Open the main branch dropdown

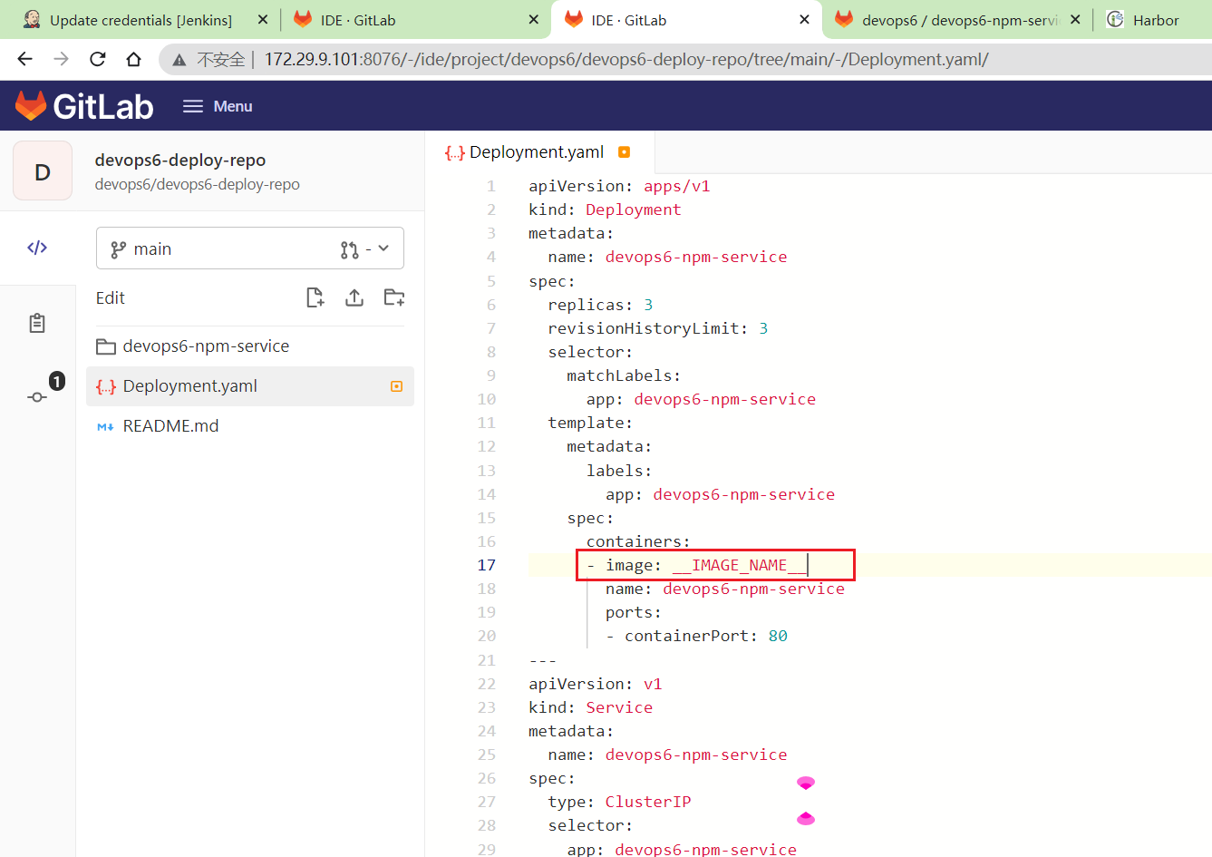coord(250,248)
